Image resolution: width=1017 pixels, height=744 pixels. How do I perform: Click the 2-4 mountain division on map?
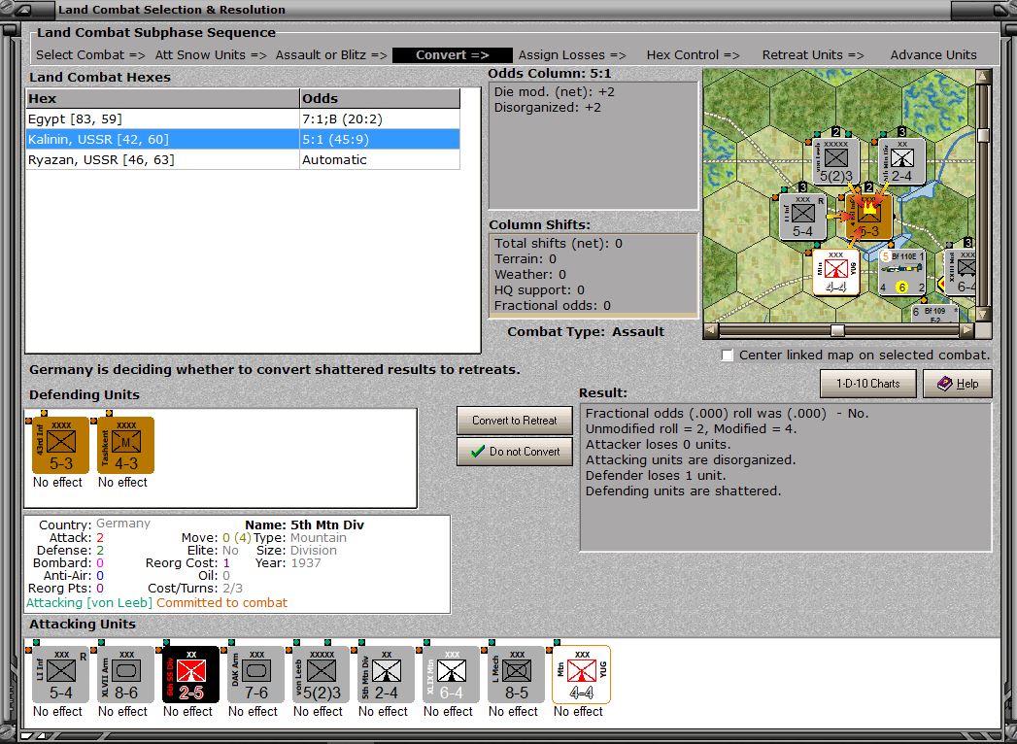pos(901,161)
